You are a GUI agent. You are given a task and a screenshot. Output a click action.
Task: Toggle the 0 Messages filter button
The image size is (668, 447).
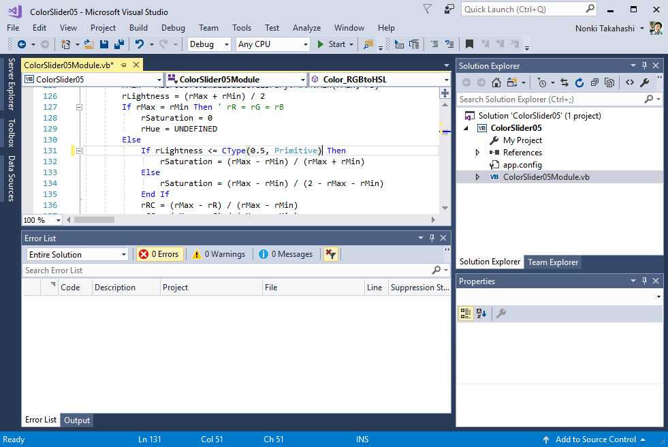pos(286,254)
